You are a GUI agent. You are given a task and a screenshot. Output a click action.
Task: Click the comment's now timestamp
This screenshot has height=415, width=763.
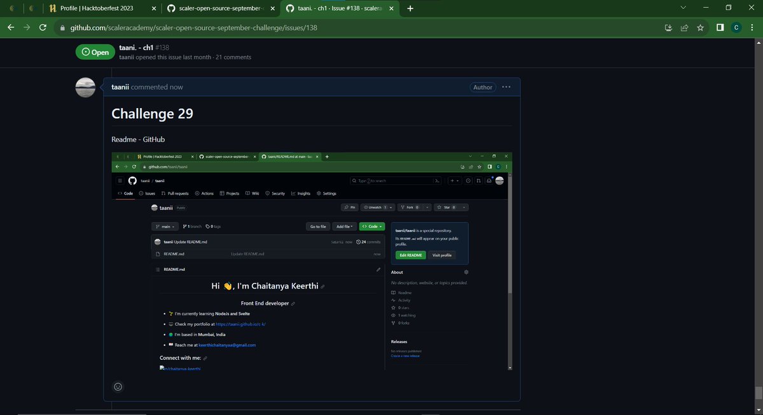tap(176, 87)
